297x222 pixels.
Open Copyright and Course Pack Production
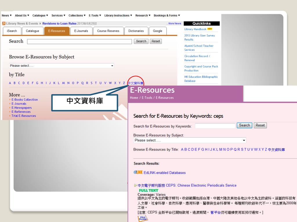(201, 68)
